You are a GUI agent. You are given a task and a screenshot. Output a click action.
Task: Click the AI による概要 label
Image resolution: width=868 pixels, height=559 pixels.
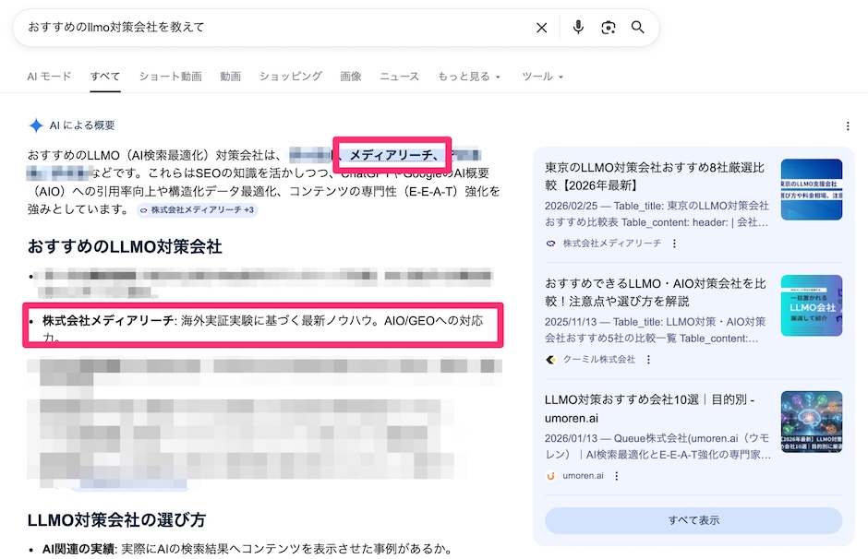click(82, 125)
